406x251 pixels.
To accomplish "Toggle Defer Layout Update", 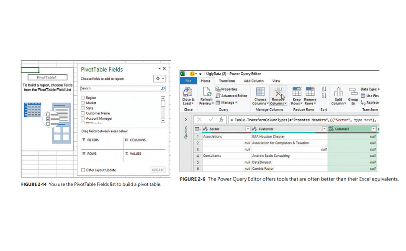I will (x=83, y=170).
